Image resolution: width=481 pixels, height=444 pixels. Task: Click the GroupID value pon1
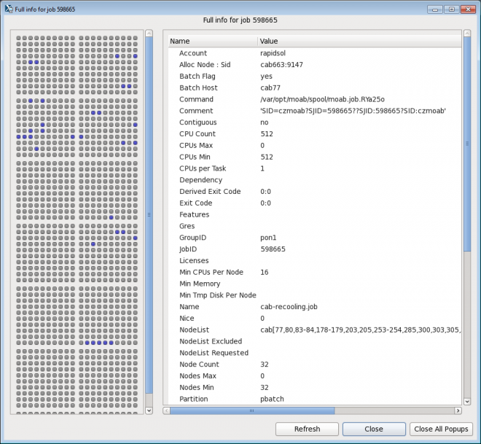click(x=268, y=238)
